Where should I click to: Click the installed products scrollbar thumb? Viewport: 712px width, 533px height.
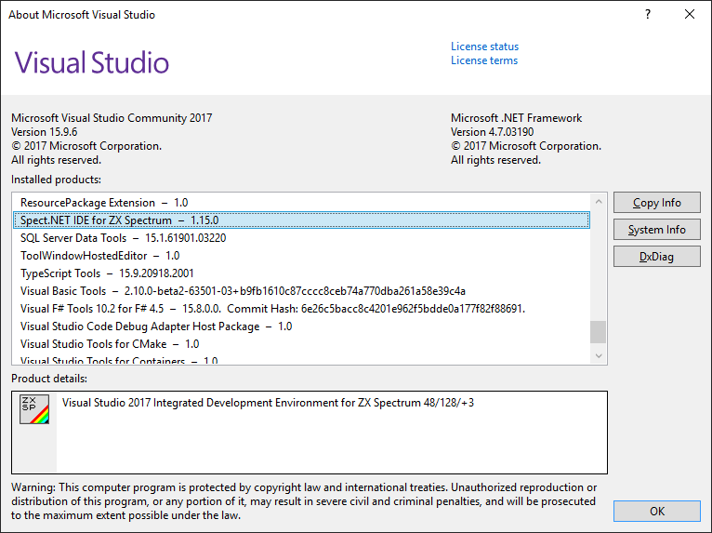[x=599, y=332]
